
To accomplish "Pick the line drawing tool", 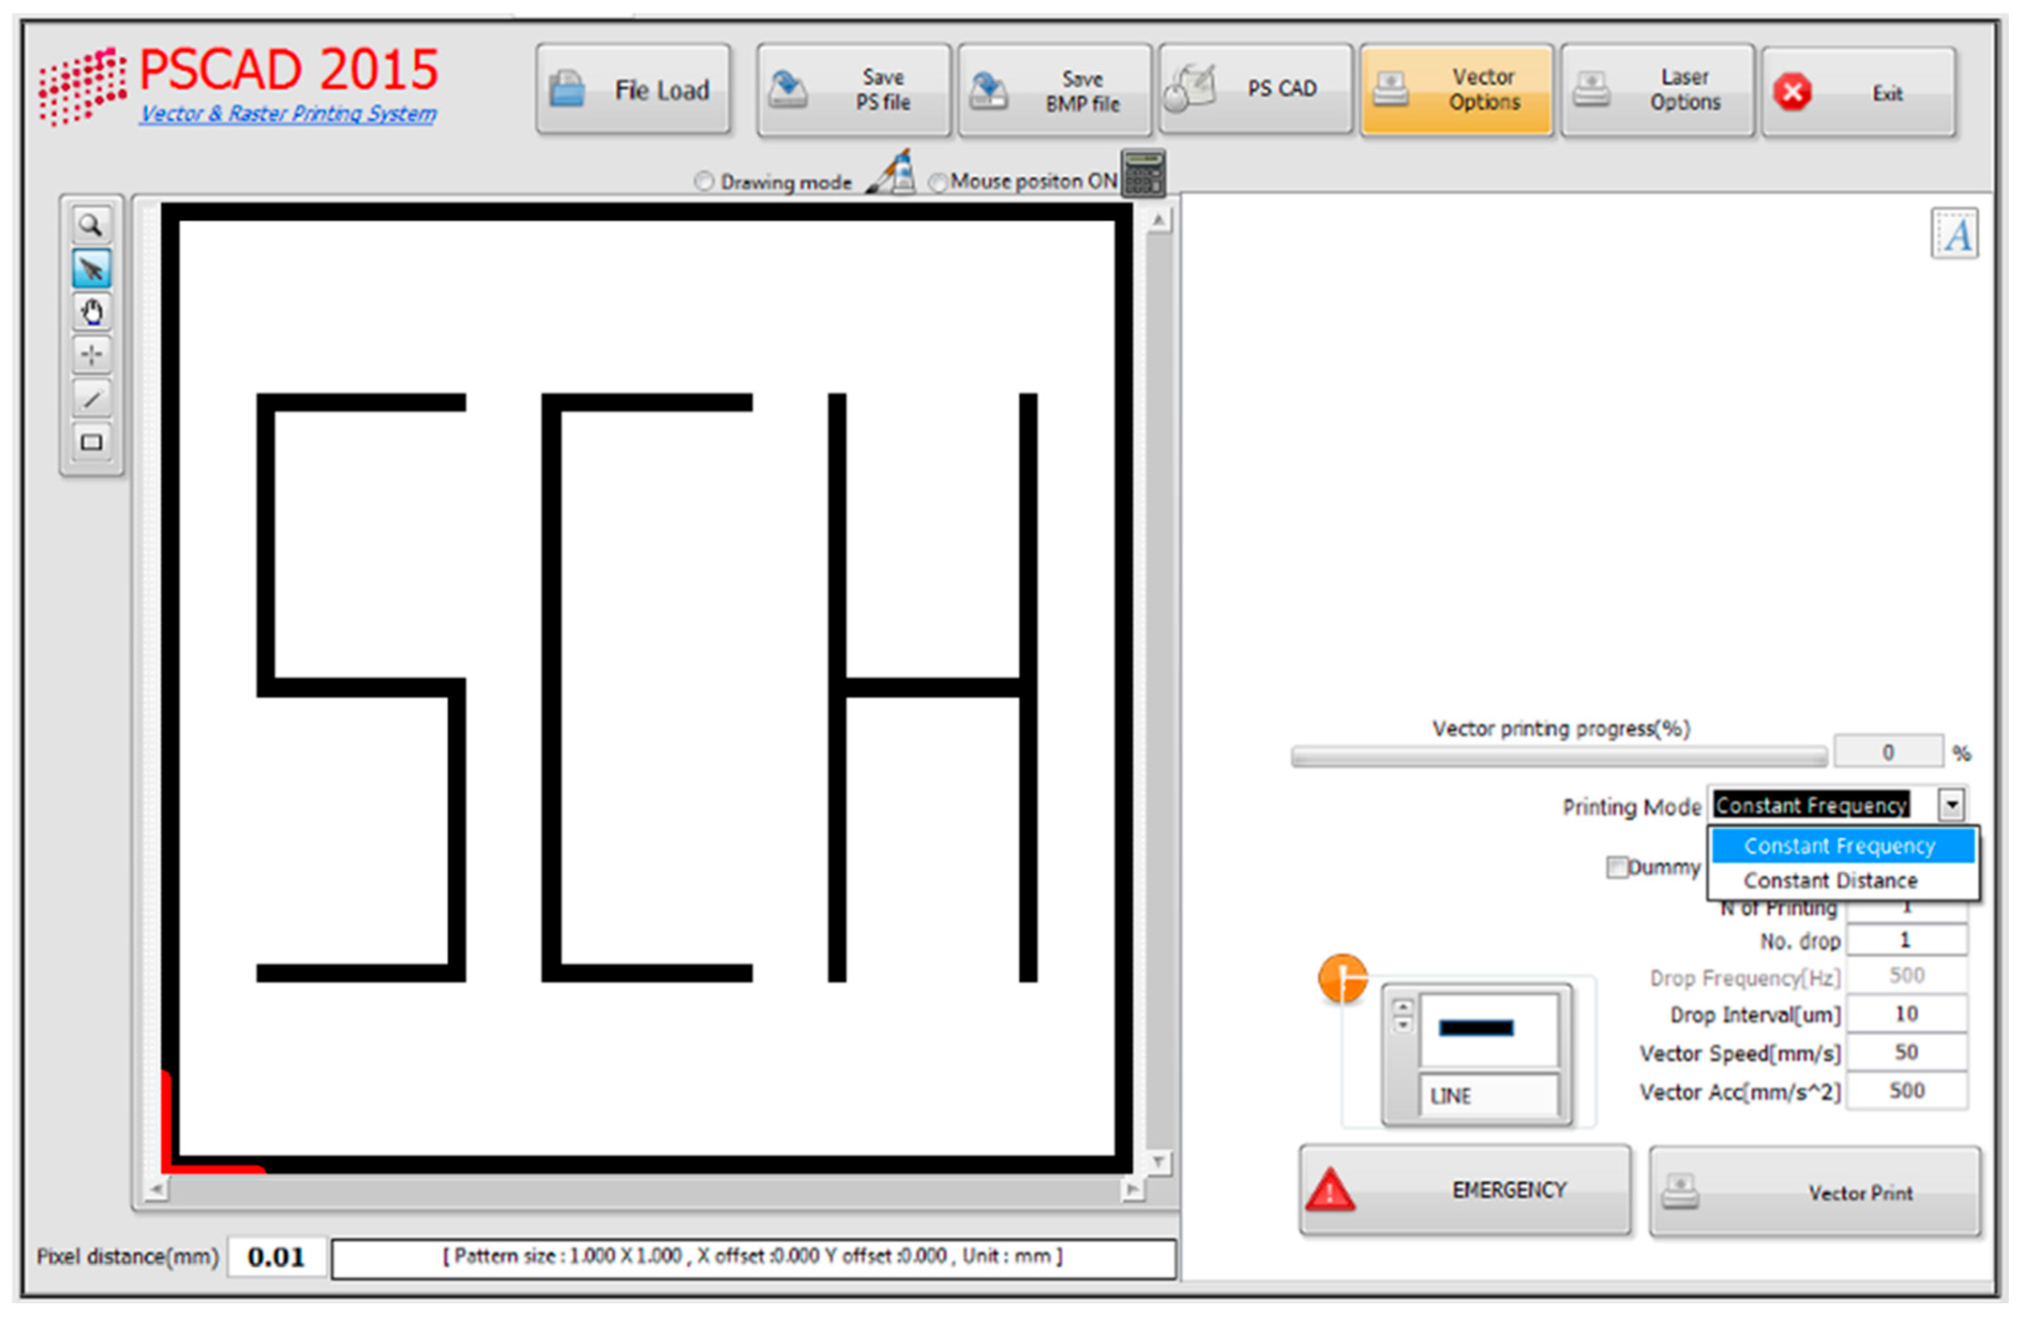I will click(91, 398).
